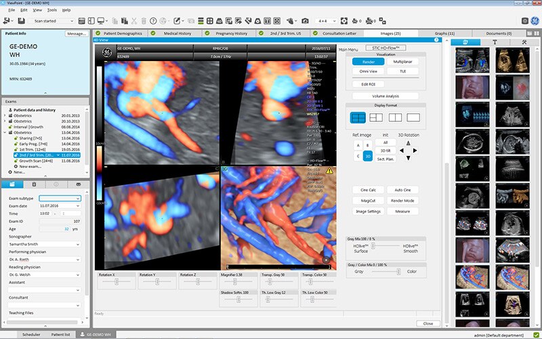The width and height of the screenshot is (542, 339).
Task: Open the tools tab above thumbnails
Action: 524,42
